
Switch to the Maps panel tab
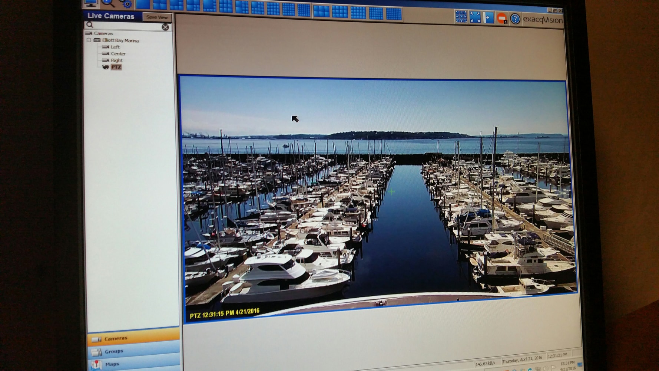112,364
